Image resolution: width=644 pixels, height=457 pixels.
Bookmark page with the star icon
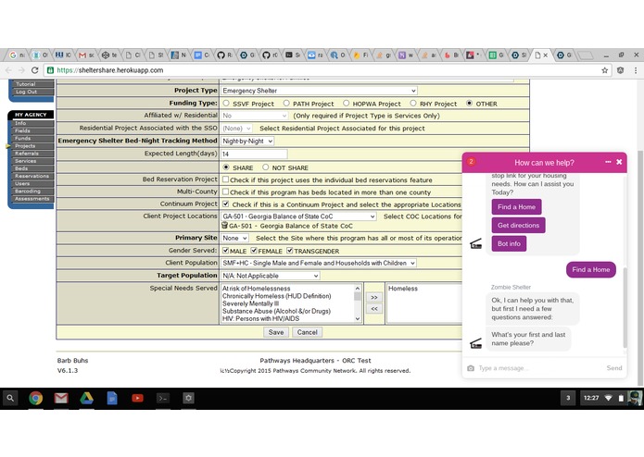pyautogui.click(x=604, y=70)
